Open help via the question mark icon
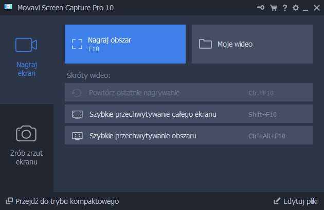 [x=284, y=8]
